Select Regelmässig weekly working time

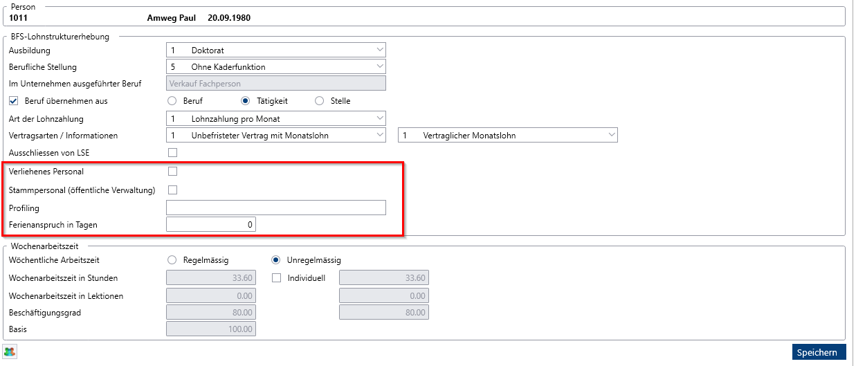pyautogui.click(x=172, y=260)
